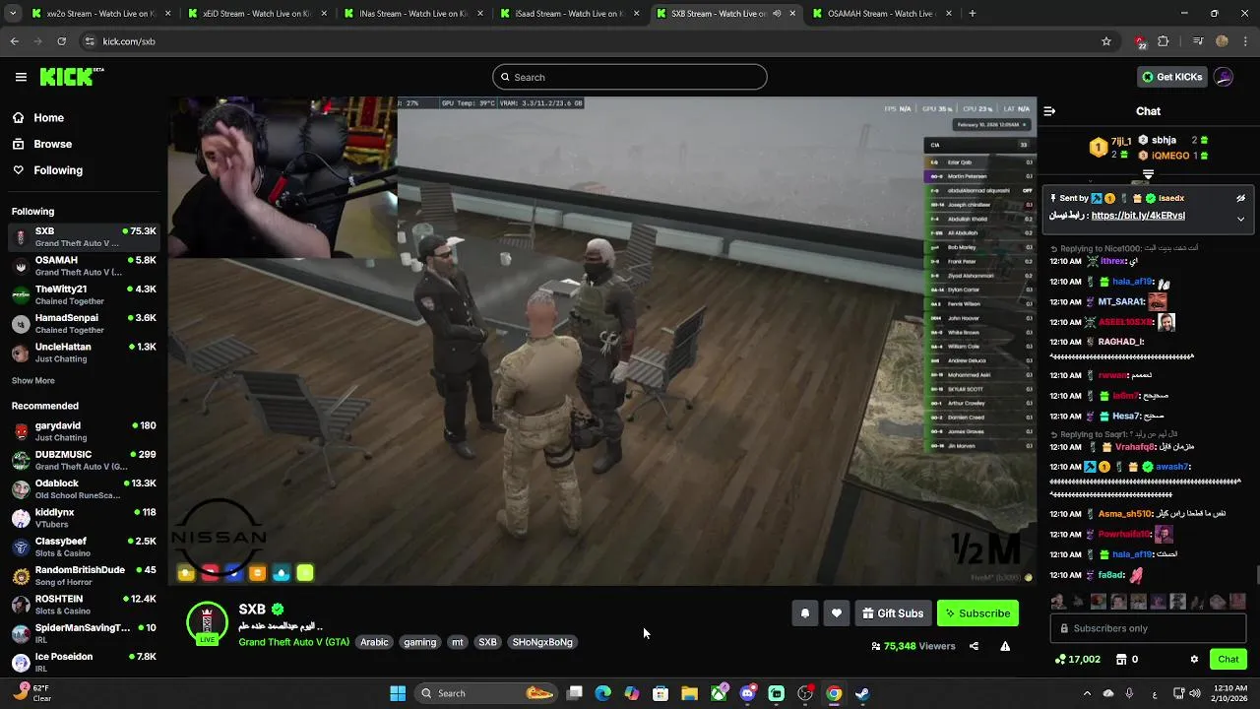Show more followed channels

[x=33, y=380]
